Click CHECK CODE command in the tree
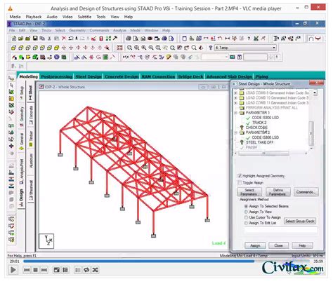Screen dimensions: 333x286 (256, 128)
